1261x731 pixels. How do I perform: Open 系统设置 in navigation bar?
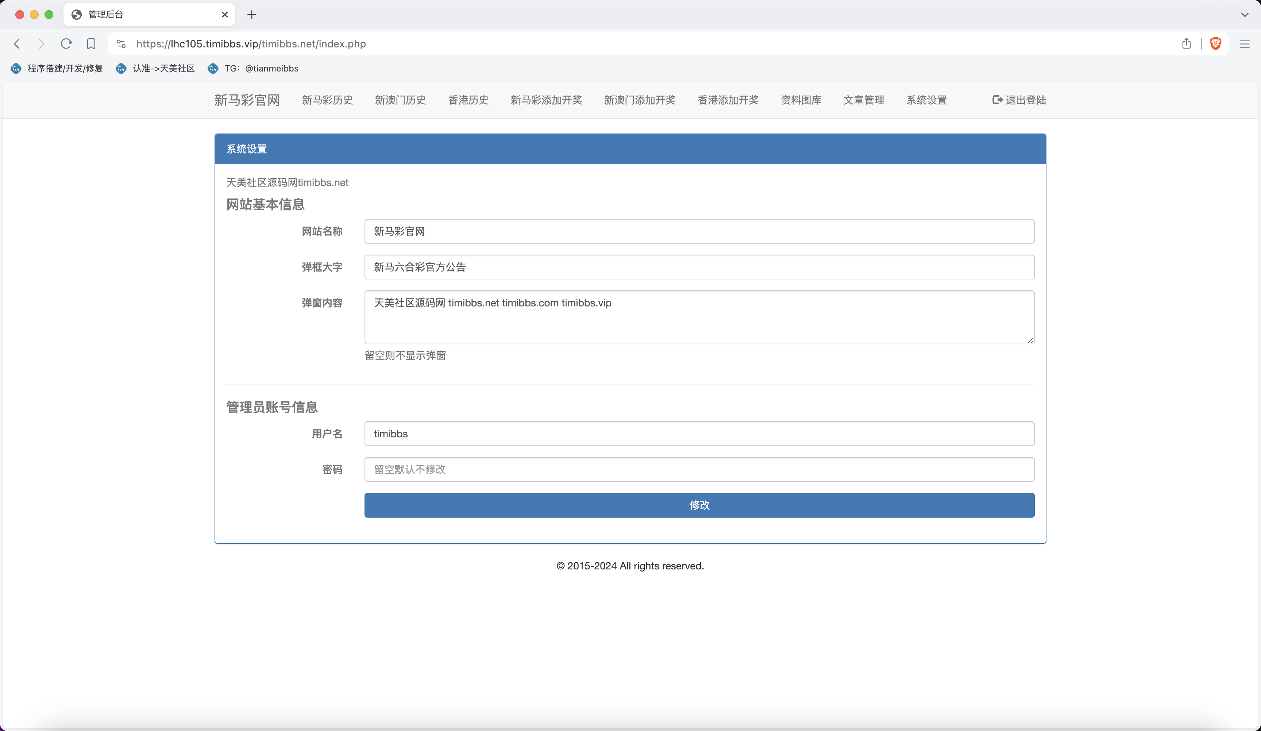(927, 100)
